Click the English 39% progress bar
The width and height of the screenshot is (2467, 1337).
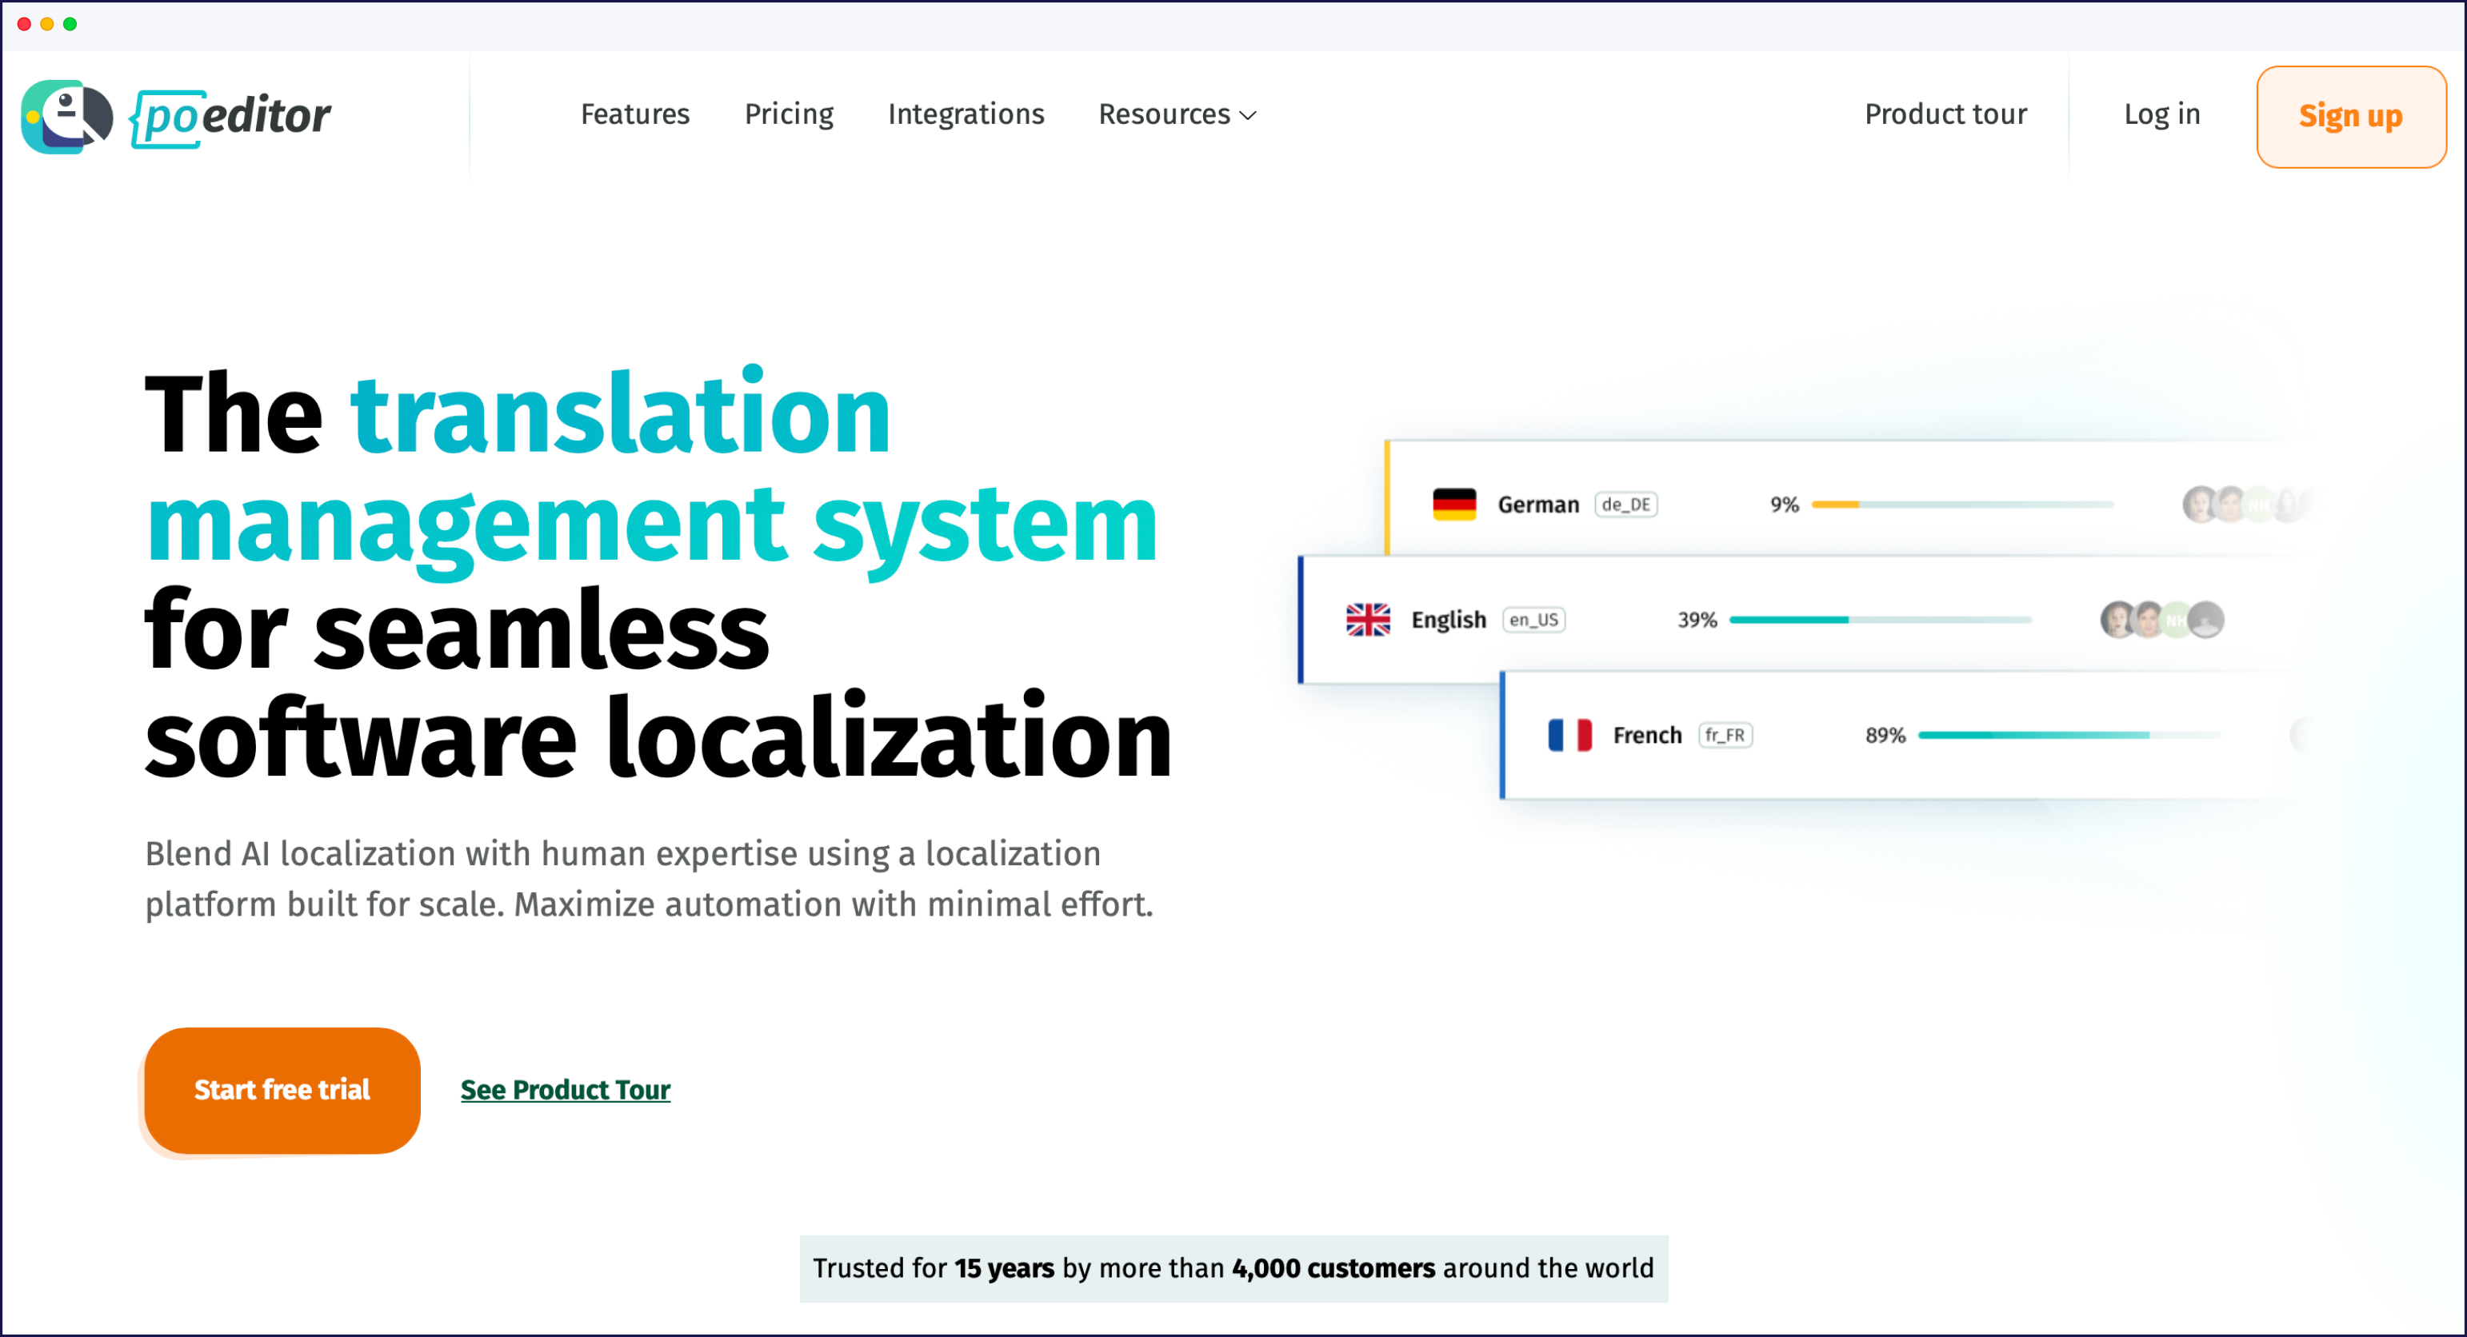click(1879, 621)
